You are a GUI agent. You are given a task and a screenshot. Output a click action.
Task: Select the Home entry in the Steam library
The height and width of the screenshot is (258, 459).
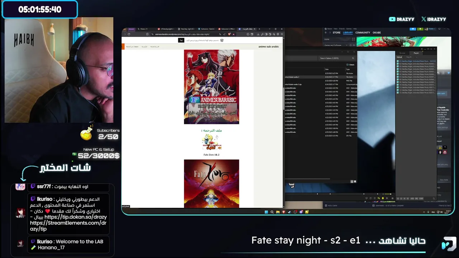[337, 39]
